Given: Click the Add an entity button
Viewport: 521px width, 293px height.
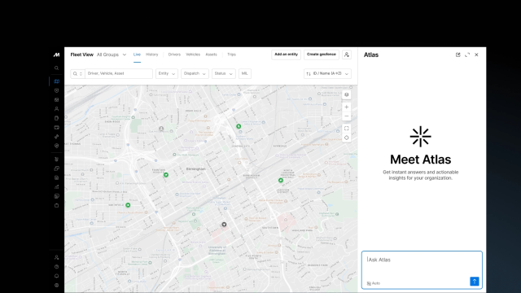Looking at the screenshot, I should 286,55.
